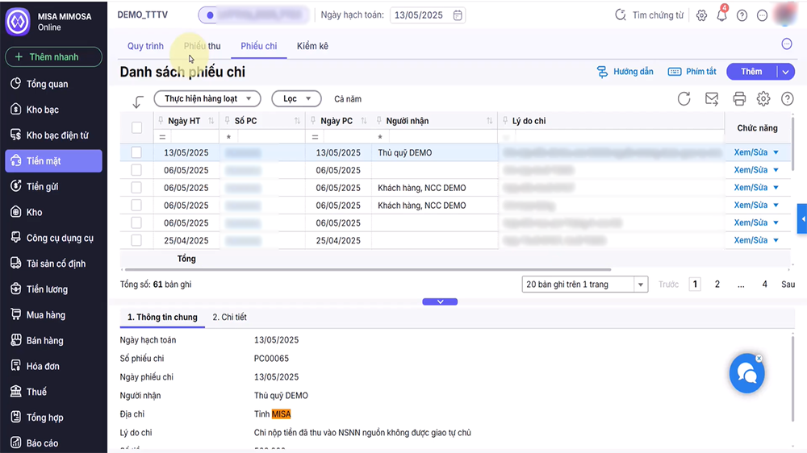The height and width of the screenshot is (453, 807).
Task: Go to page 2 of the list
Action: 717,285
